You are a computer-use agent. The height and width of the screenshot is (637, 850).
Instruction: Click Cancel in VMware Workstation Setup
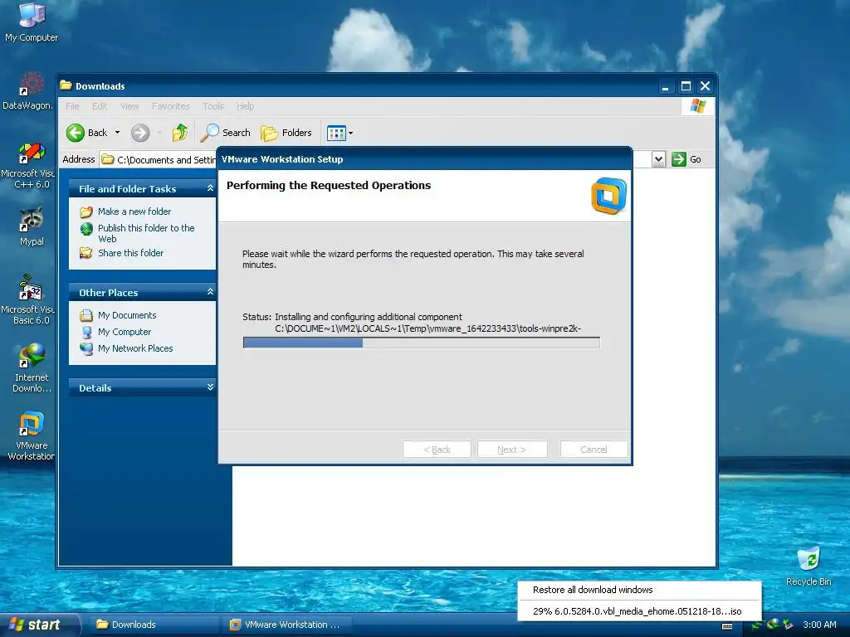click(594, 449)
